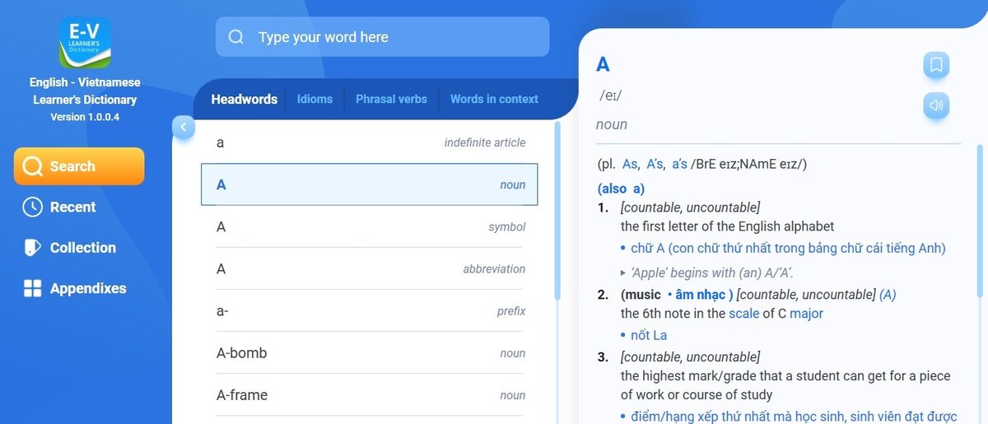Screen dimensions: 988x424
Task: Click the (also a) variant link
Action: (621, 189)
